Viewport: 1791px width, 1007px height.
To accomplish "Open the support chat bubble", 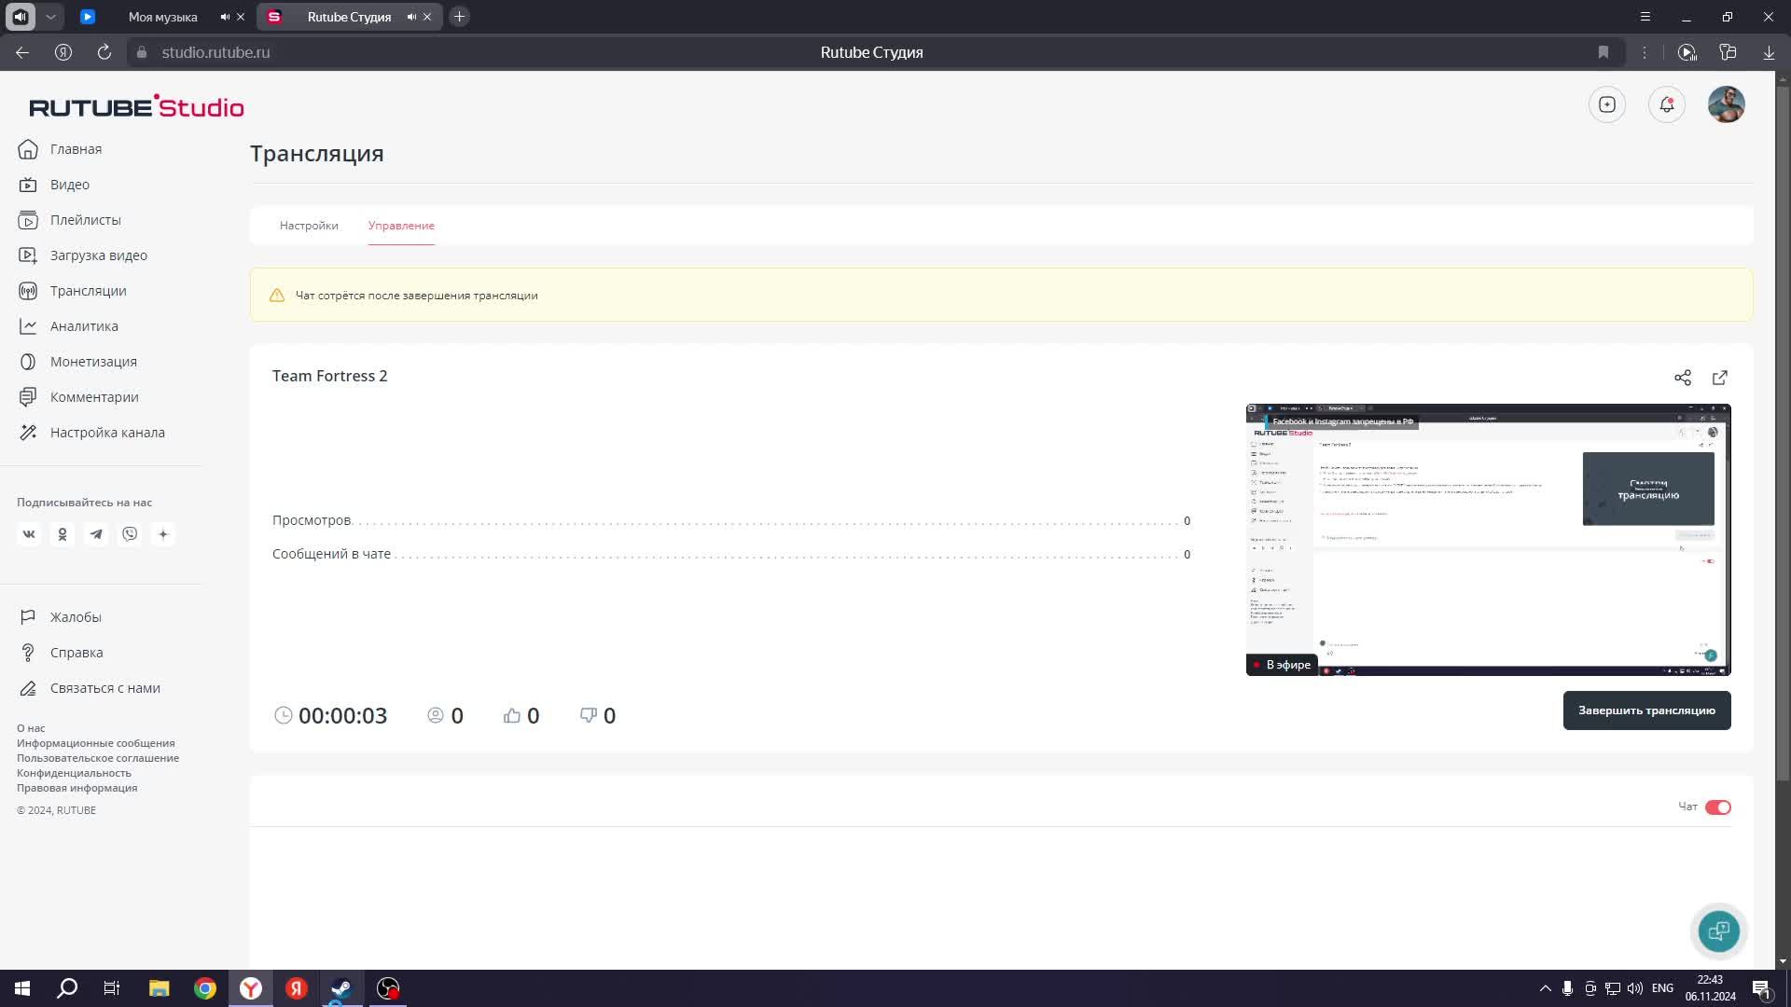I will click(1718, 931).
